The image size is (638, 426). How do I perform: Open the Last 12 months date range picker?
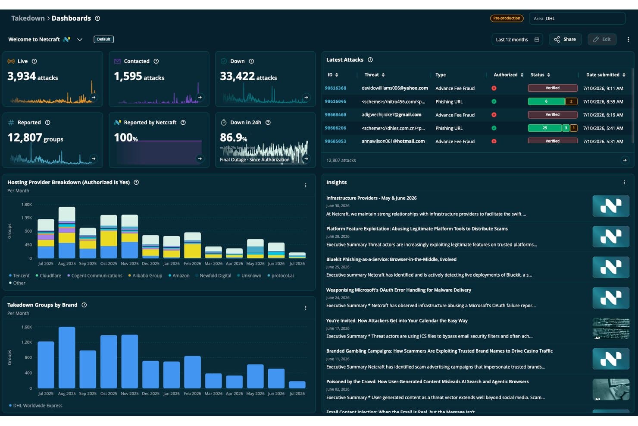[x=517, y=39]
